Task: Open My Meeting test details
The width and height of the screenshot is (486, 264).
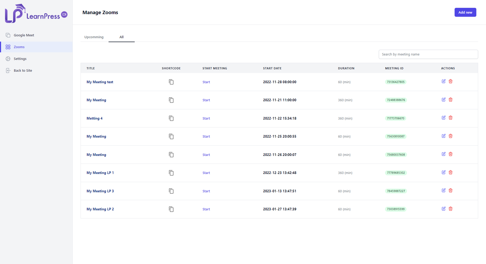Action: coord(100,82)
